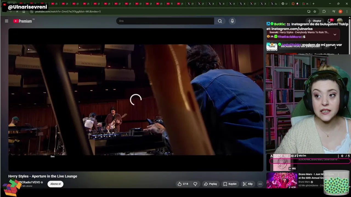Start voice search with microphone icon
This screenshot has height=197, width=351.
232,21
